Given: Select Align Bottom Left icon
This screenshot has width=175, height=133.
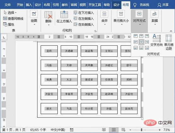Looking at the screenshot, I should tap(136, 48).
